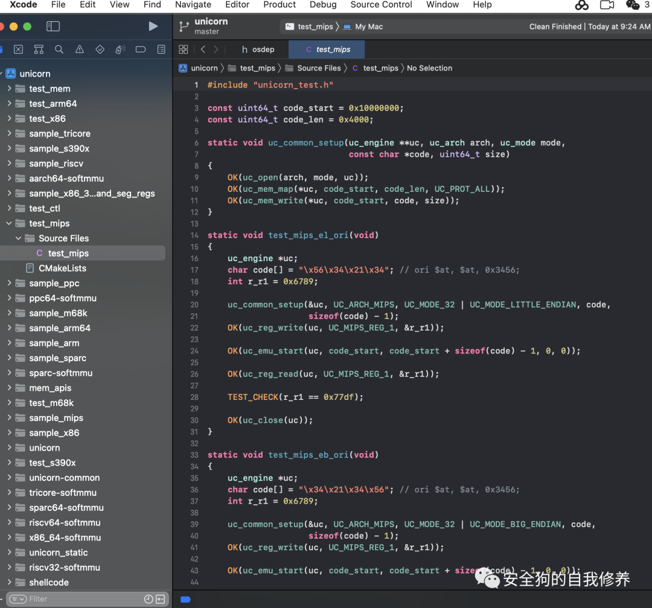Open the Product menu
The image size is (652, 608).
click(x=280, y=5)
